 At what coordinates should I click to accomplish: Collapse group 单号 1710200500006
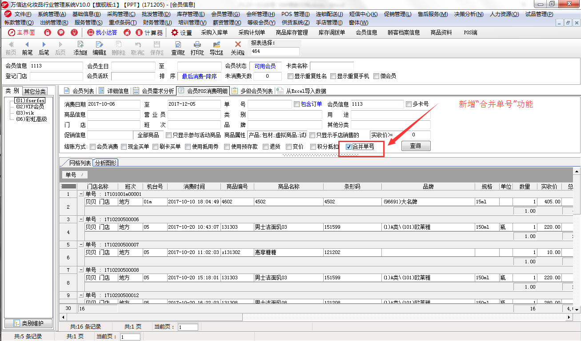tap(81, 219)
